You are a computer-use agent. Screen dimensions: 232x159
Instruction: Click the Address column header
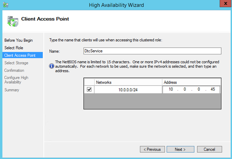pos(191,82)
